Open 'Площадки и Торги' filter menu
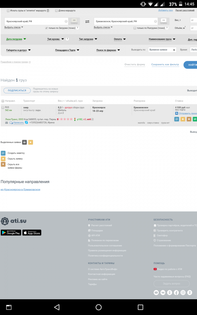This screenshot has height=315, width=197. tap(67, 50)
